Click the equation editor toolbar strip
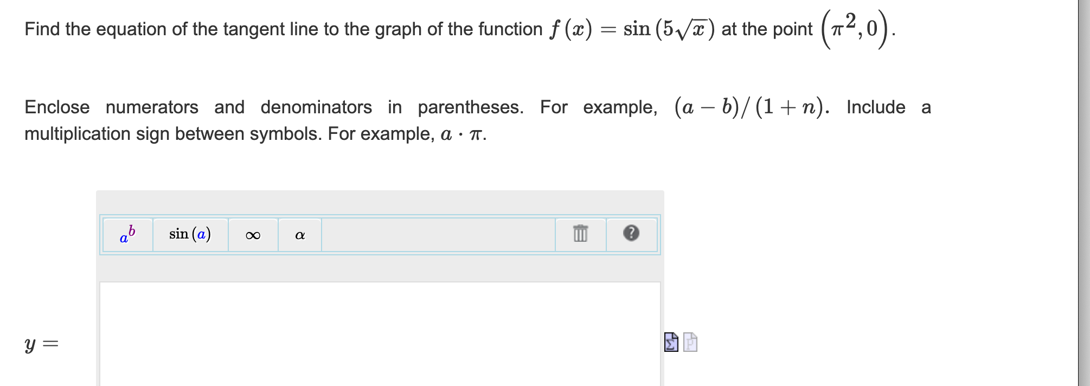This screenshot has width=1090, height=386. pos(434,234)
